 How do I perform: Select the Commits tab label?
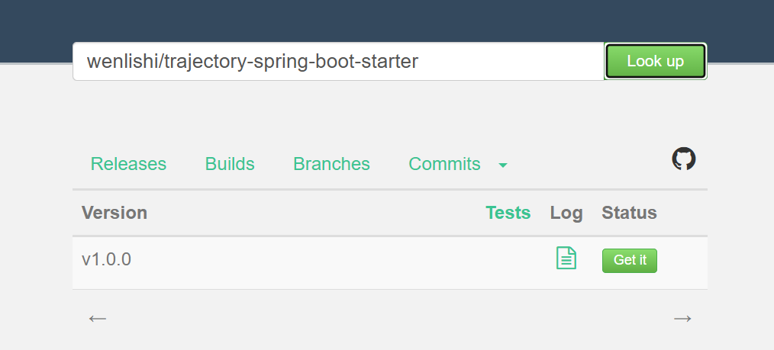(444, 164)
